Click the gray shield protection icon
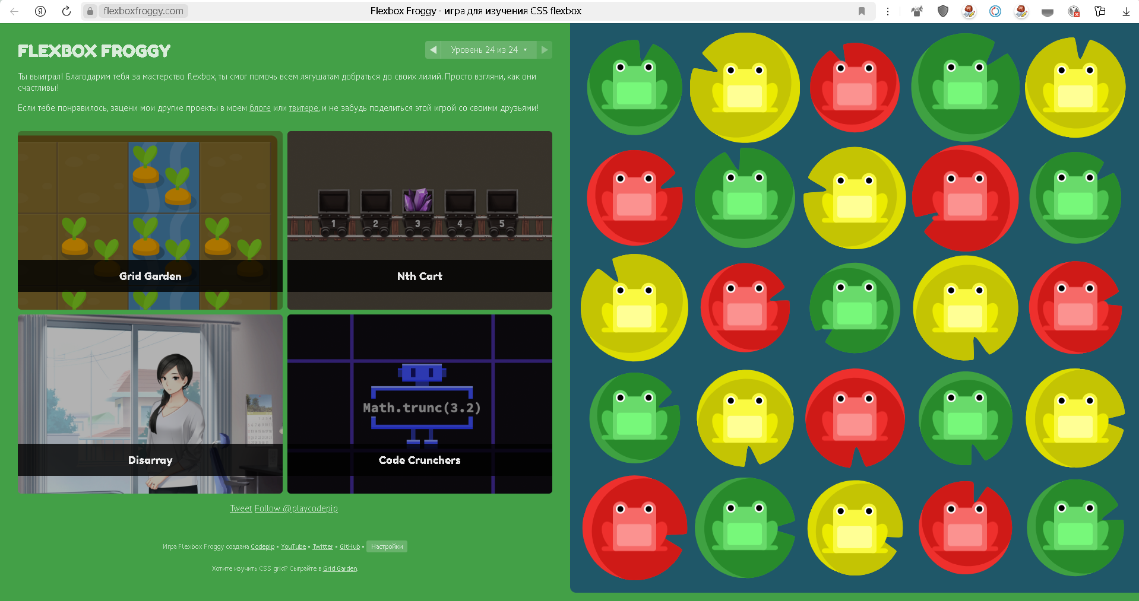The width and height of the screenshot is (1139, 601). click(943, 11)
